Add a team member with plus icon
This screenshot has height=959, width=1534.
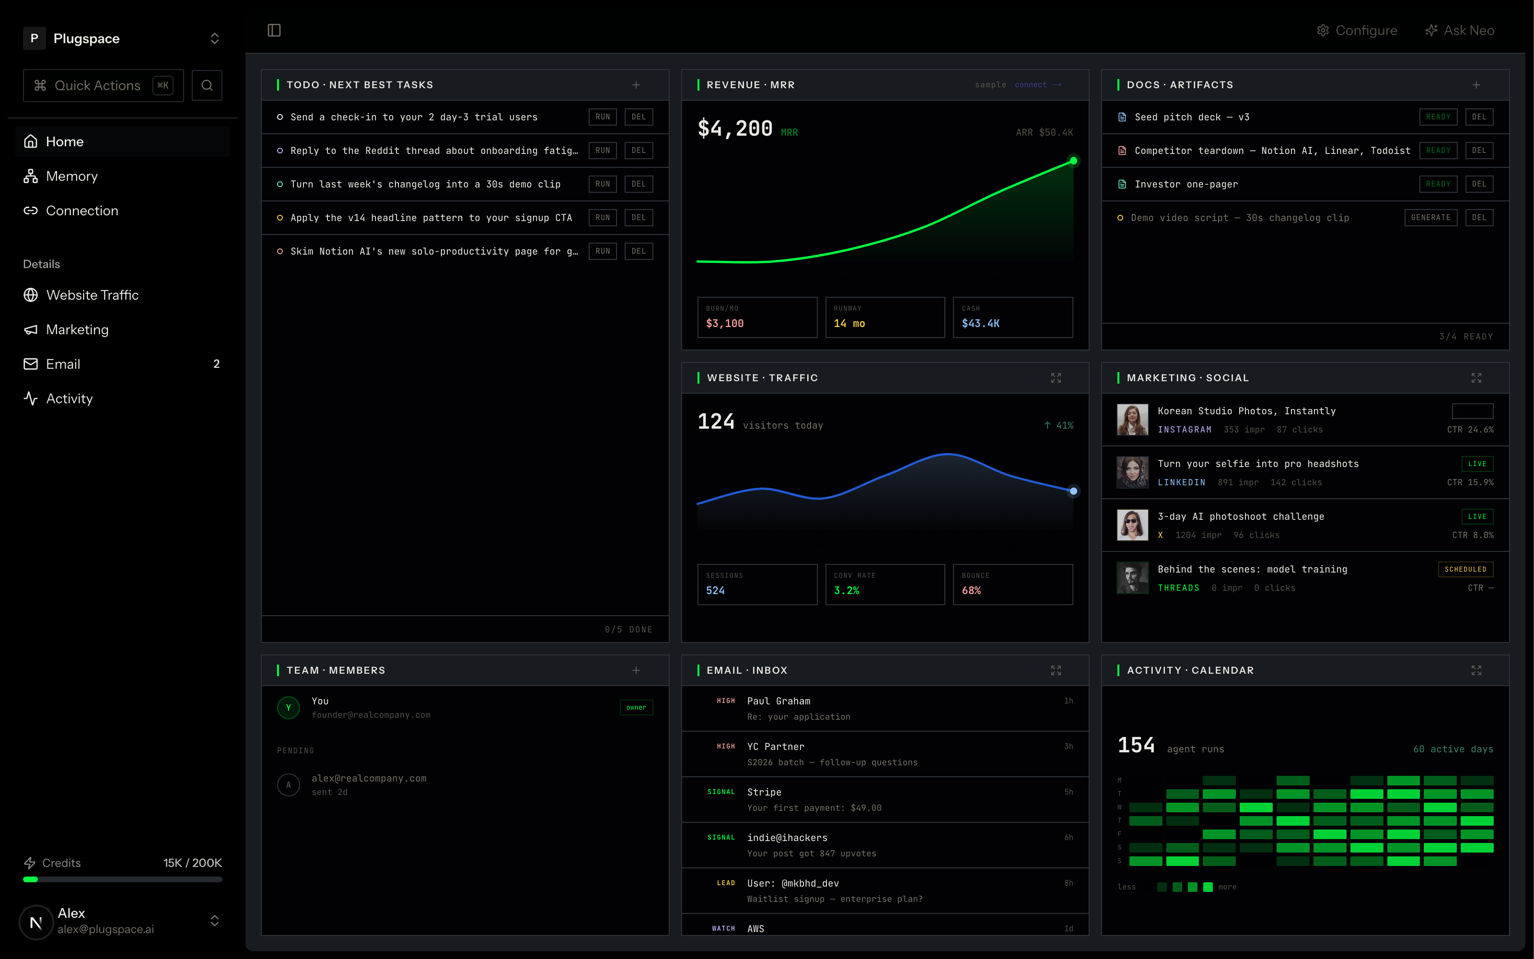tap(636, 670)
